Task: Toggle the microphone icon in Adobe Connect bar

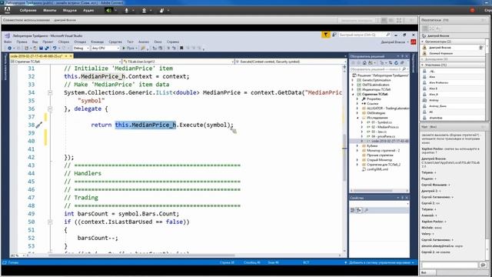Action: point(126,10)
